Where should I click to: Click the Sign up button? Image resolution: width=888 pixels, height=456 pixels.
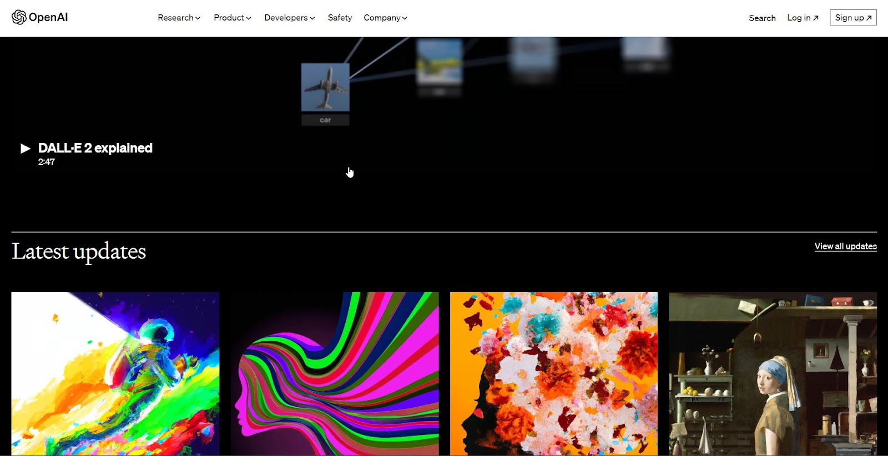(x=853, y=18)
